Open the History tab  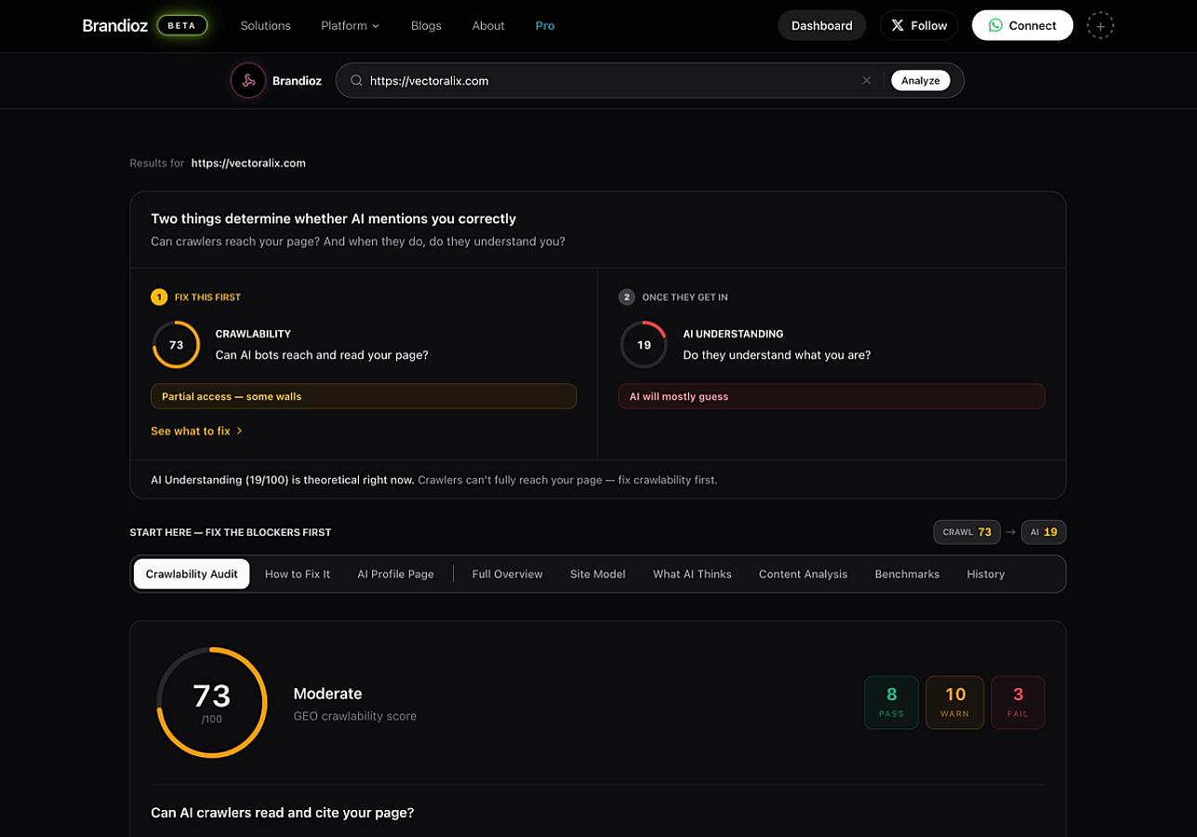click(x=985, y=574)
